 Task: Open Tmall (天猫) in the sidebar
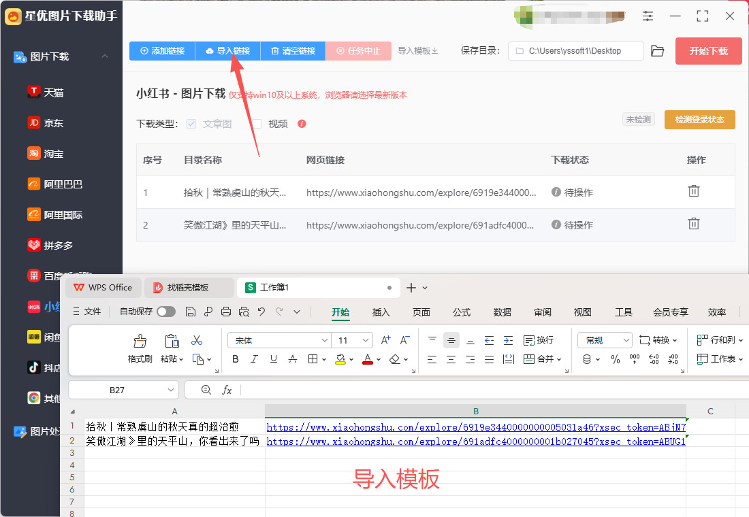click(x=53, y=92)
